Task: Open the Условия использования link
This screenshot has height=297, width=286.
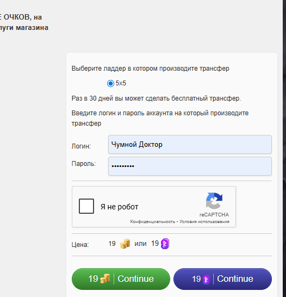Action: pyautogui.click(x=204, y=221)
